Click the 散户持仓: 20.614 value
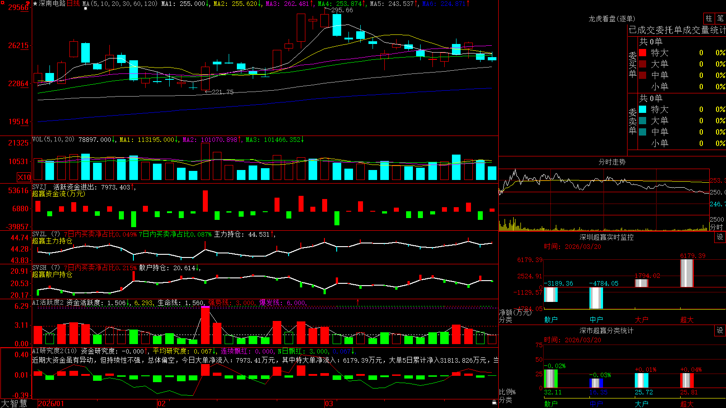Viewport: 726px width, 408px height. click(168, 268)
